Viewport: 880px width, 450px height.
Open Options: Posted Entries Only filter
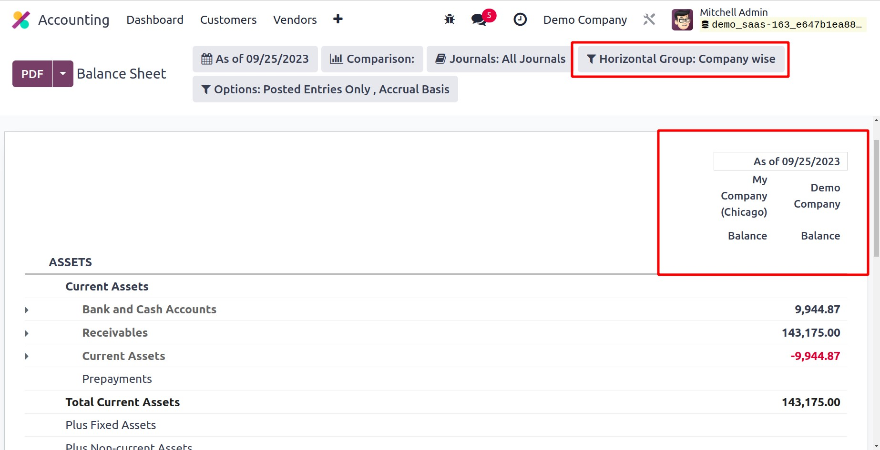pos(325,90)
